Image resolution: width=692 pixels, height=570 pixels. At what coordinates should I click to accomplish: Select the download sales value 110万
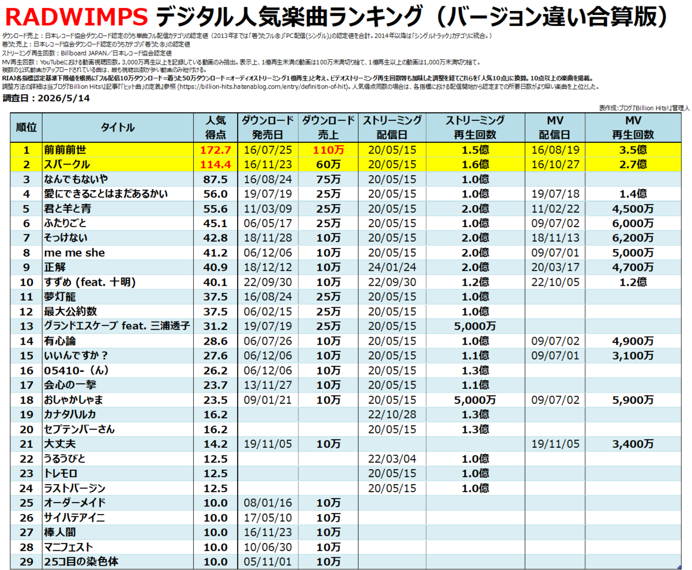(329, 150)
